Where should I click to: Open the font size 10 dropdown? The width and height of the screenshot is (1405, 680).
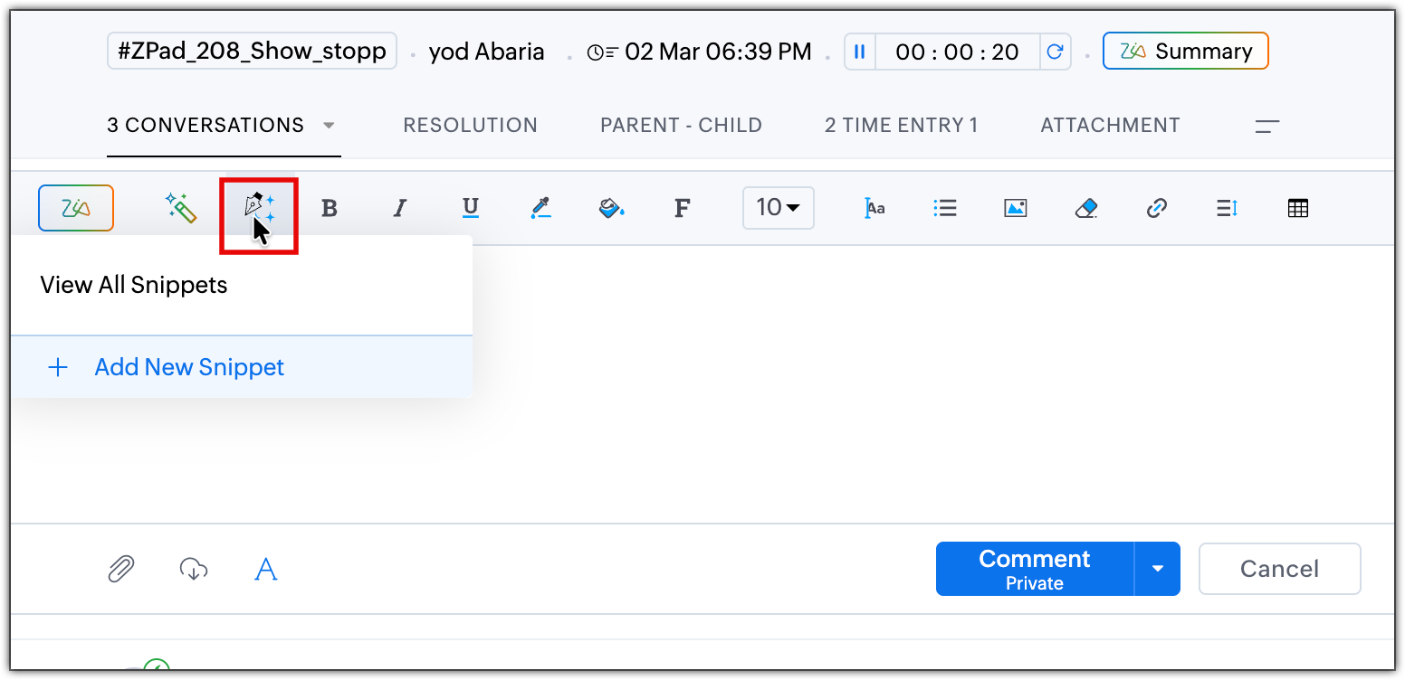click(x=778, y=208)
